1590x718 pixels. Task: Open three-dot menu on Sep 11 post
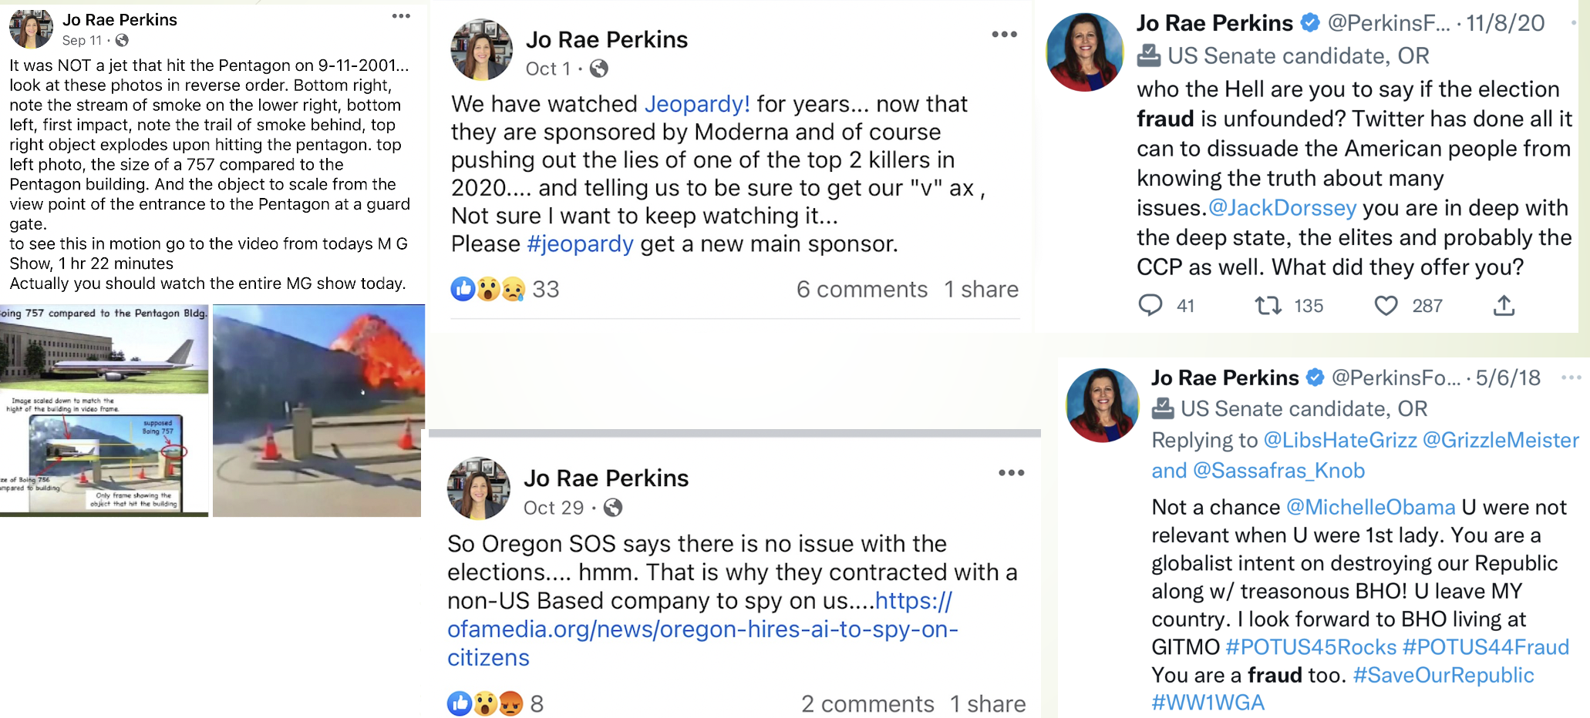[401, 16]
